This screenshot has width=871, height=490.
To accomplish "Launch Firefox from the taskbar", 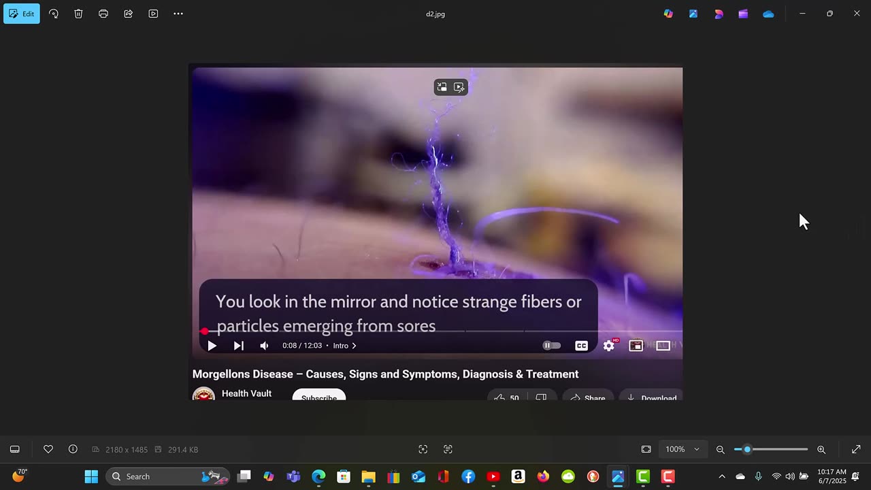I will 543,476.
